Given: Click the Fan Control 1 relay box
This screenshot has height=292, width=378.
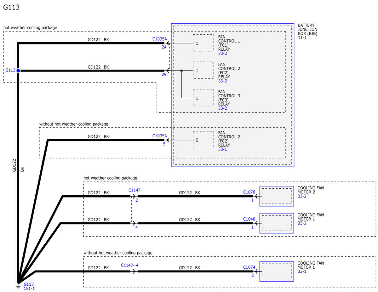Looking at the screenshot, I should pos(203,43).
